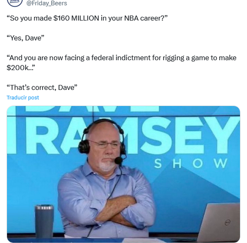Image resolution: width=247 pixels, height=243 pixels.
Task: Click the gray tumbler cup in the photo
Action: coord(44,221)
